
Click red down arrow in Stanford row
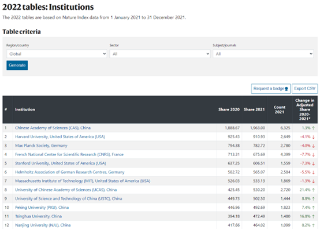313,164
